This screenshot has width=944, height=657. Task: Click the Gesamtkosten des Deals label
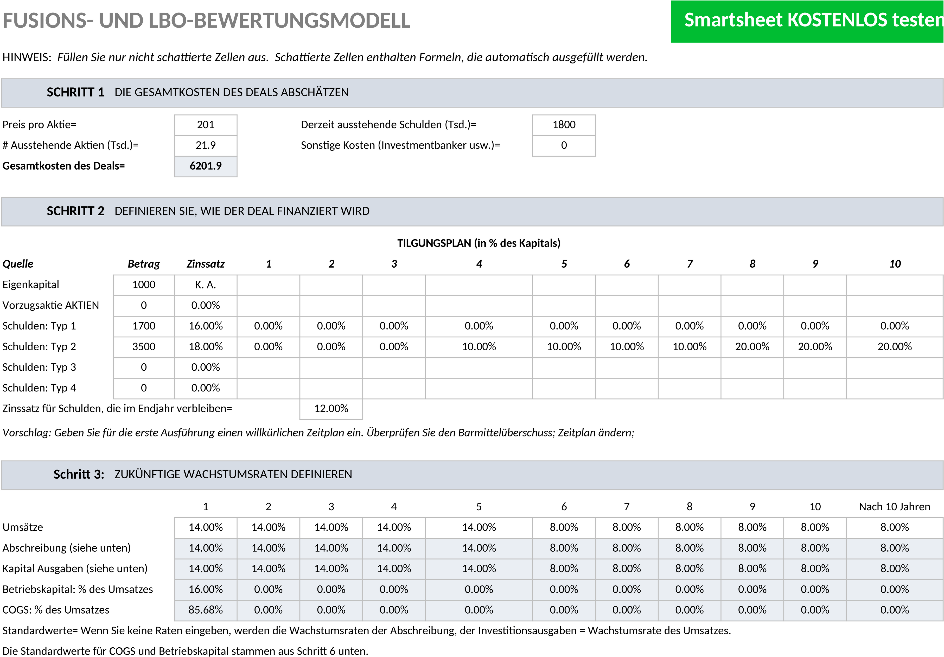pos(64,166)
